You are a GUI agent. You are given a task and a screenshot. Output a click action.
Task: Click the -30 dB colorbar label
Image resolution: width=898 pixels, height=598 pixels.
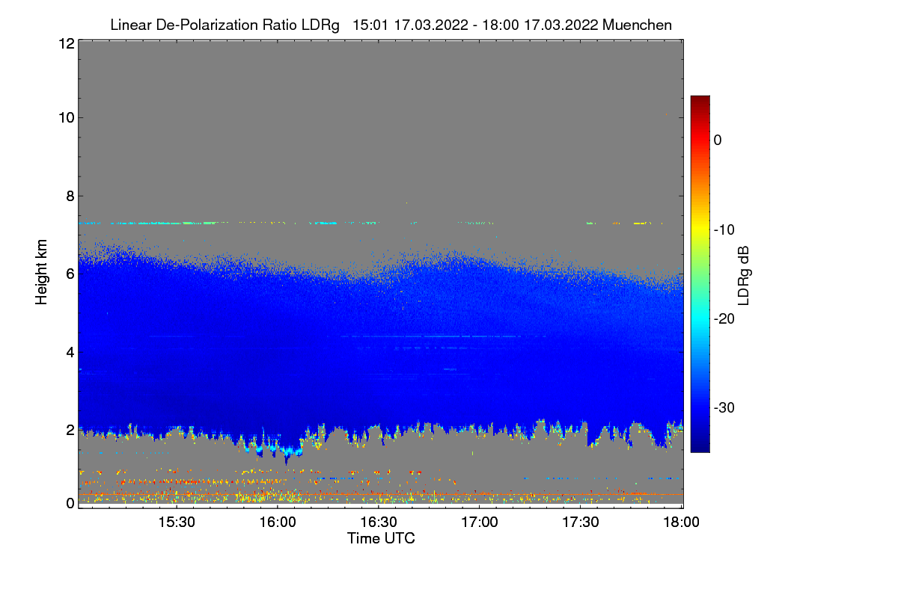[x=724, y=408]
